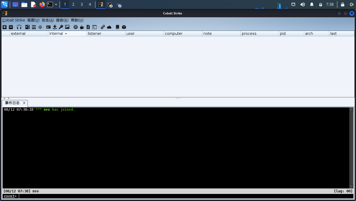The width and height of the screenshot is (356, 201).
Task: Launch the terminal emulator from the panel
Action: [x=50, y=4]
